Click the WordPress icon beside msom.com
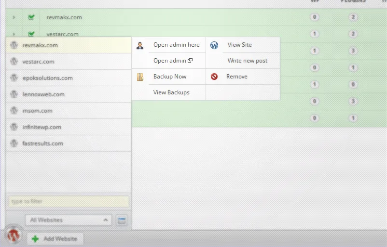Screen dimensions: 387x247 pyautogui.click(x=14, y=111)
